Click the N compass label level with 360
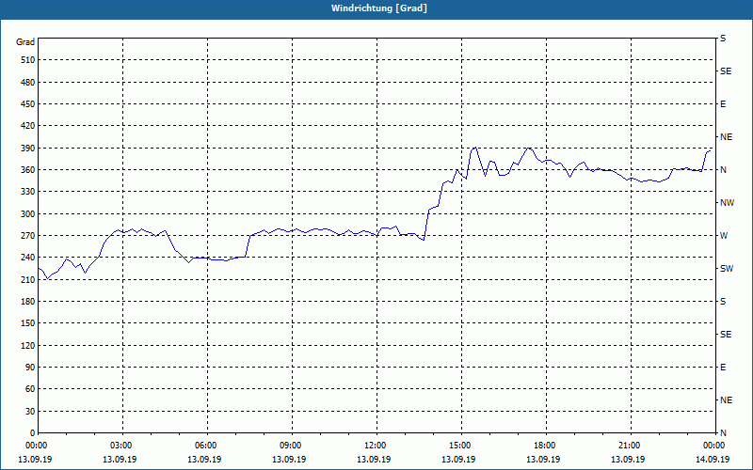The height and width of the screenshot is (470, 753). coord(723,170)
